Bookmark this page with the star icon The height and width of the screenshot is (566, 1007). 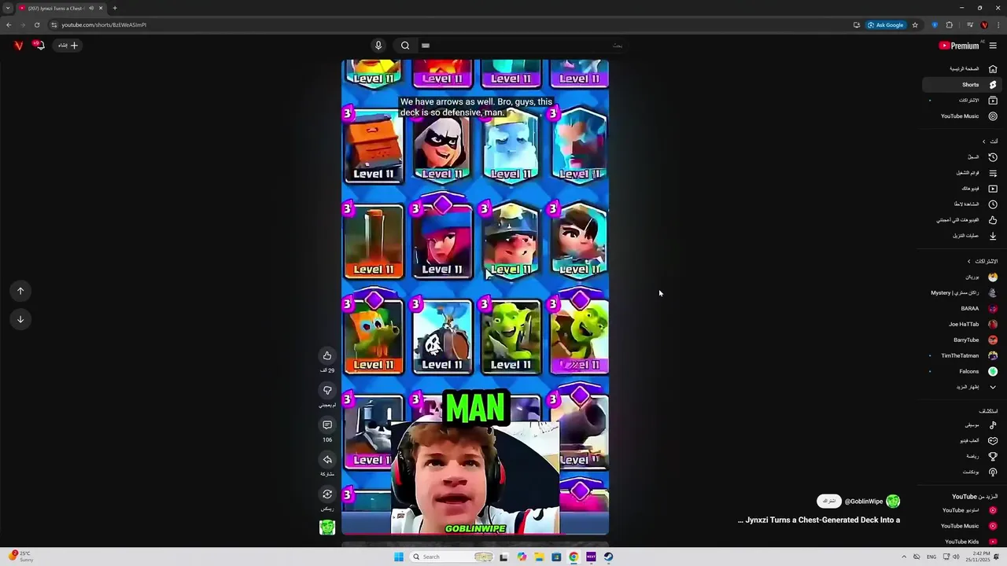click(915, 24)
